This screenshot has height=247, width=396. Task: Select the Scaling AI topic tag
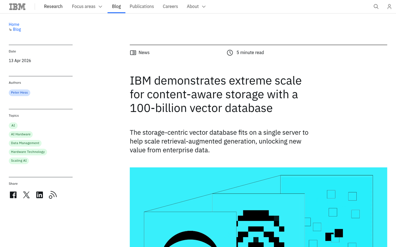click(x=19, y=161)
